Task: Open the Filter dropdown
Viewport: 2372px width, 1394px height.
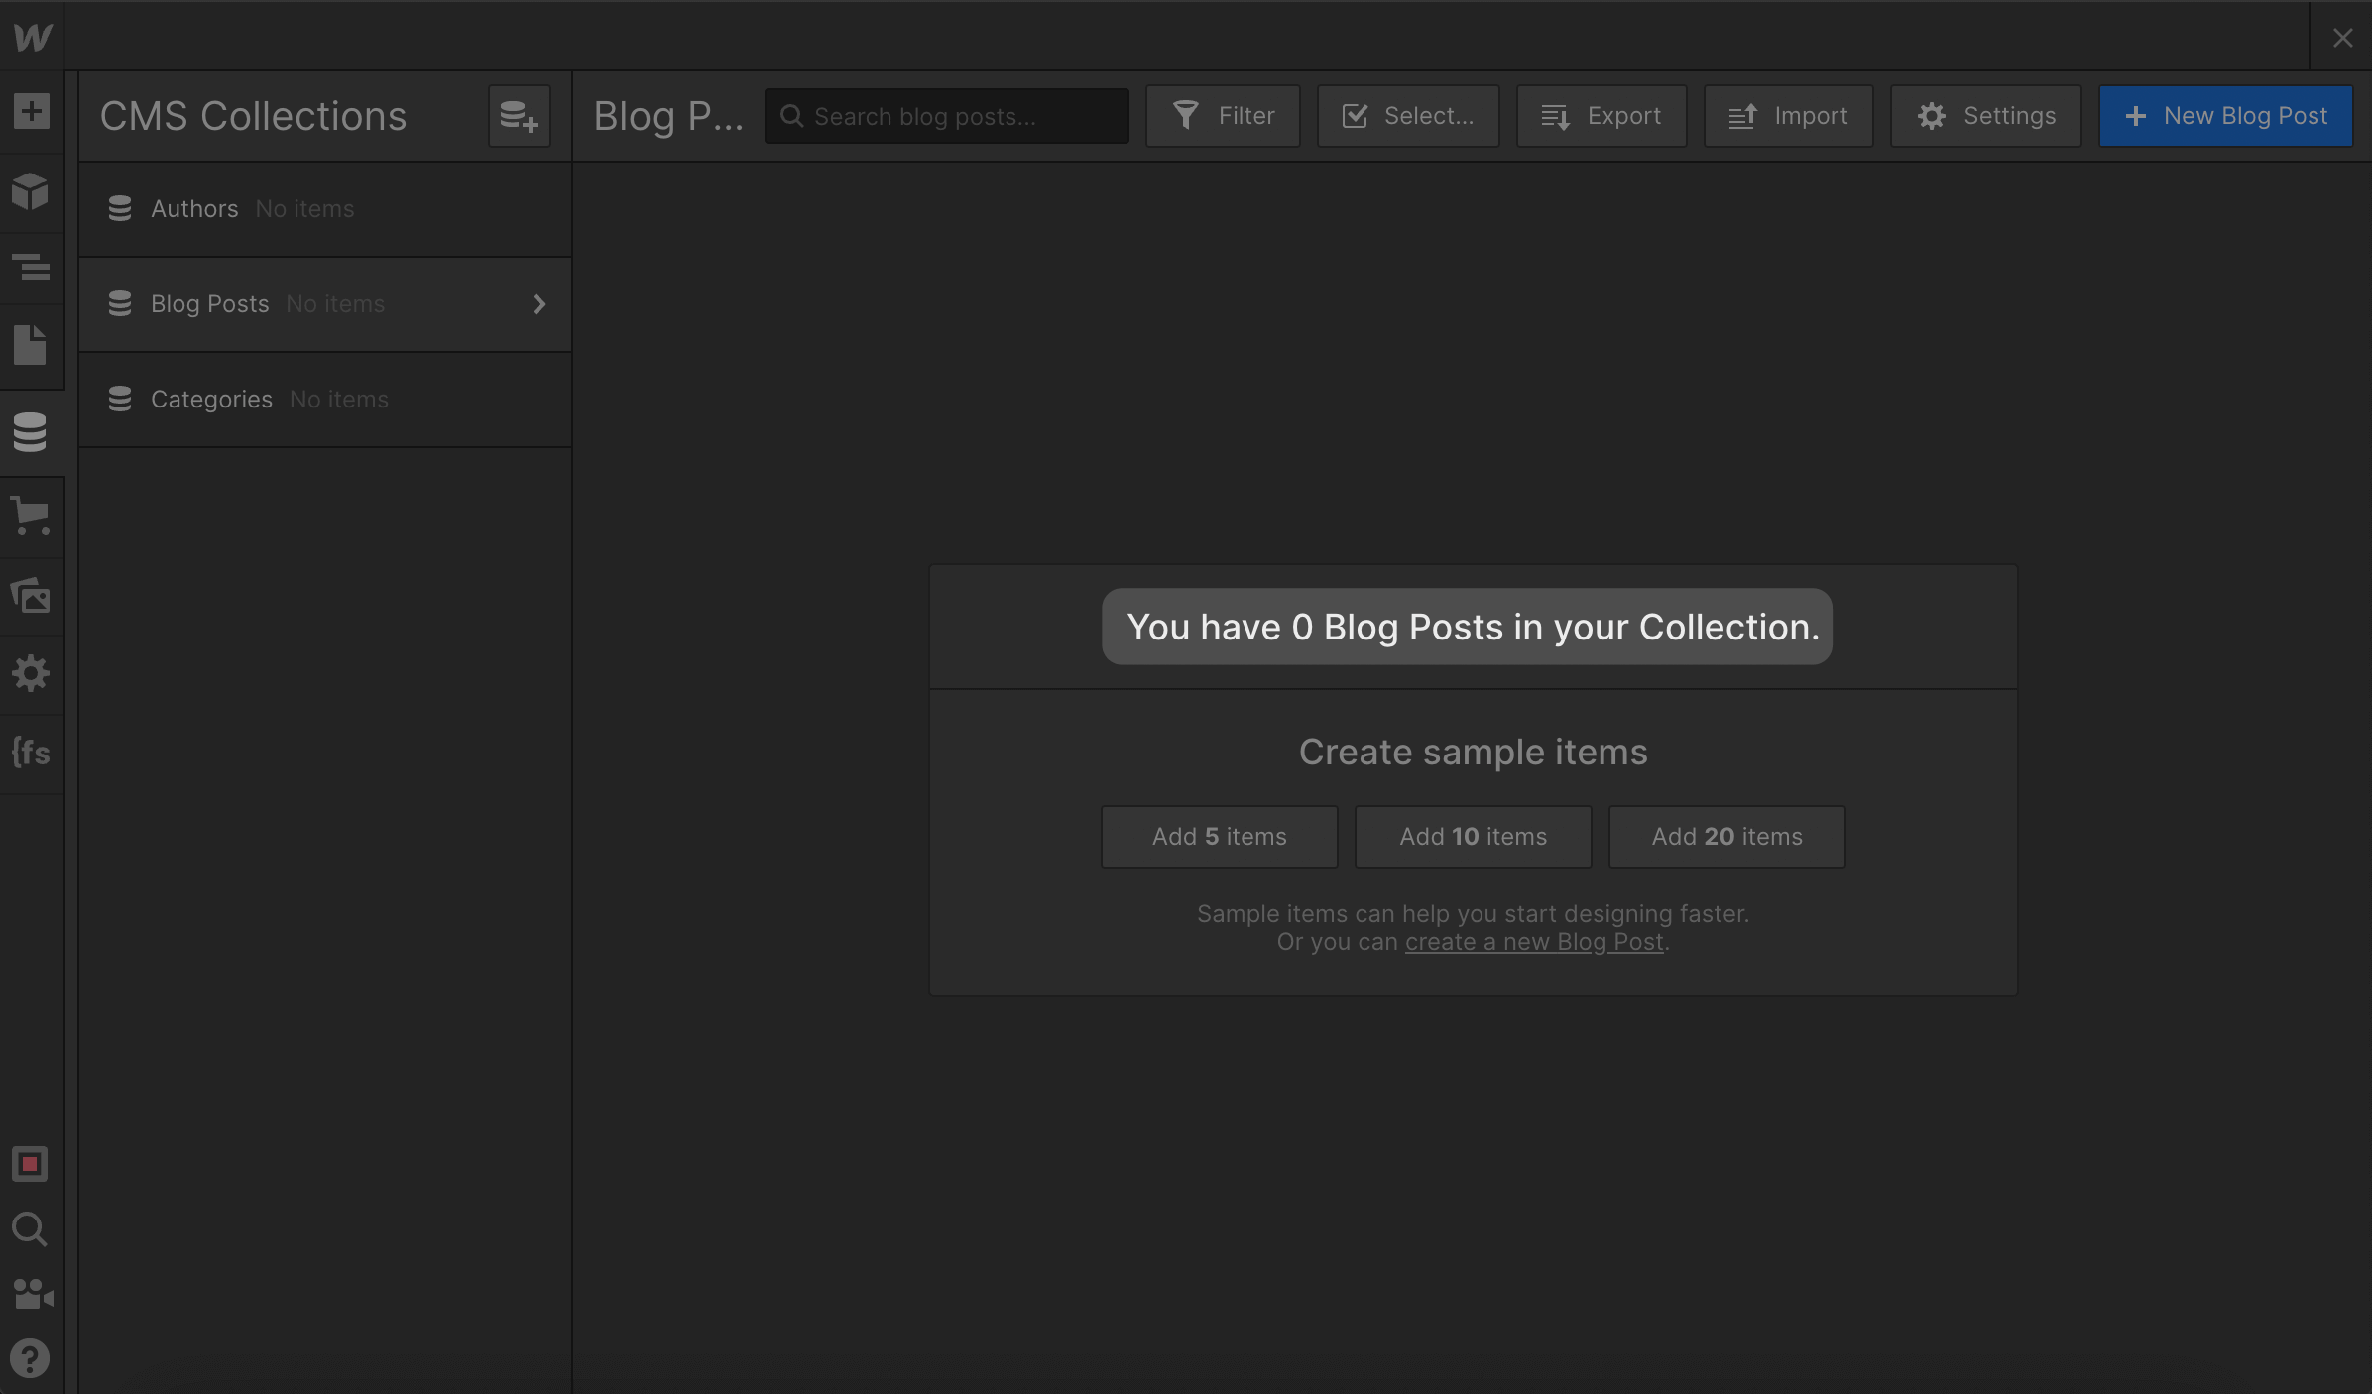Action: coord(1223,115)
